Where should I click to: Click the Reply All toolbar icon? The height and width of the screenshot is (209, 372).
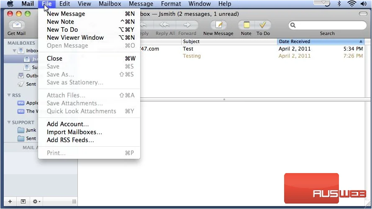(x=164, y=25)
